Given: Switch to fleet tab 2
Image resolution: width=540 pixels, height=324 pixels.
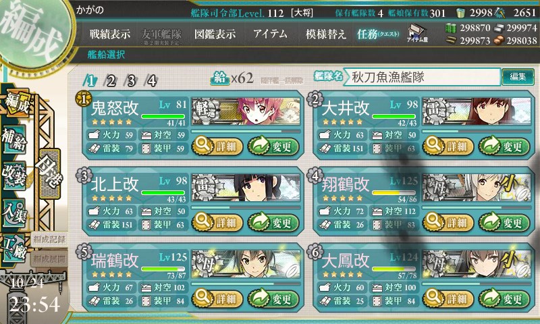Looking at the screenshot, I should point(111,81).
